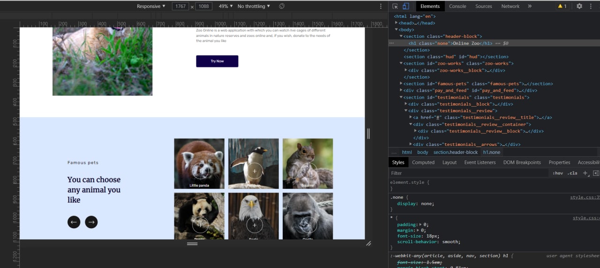Switch to the Network tab
The image size is (600, 268).
coord(510,6)
